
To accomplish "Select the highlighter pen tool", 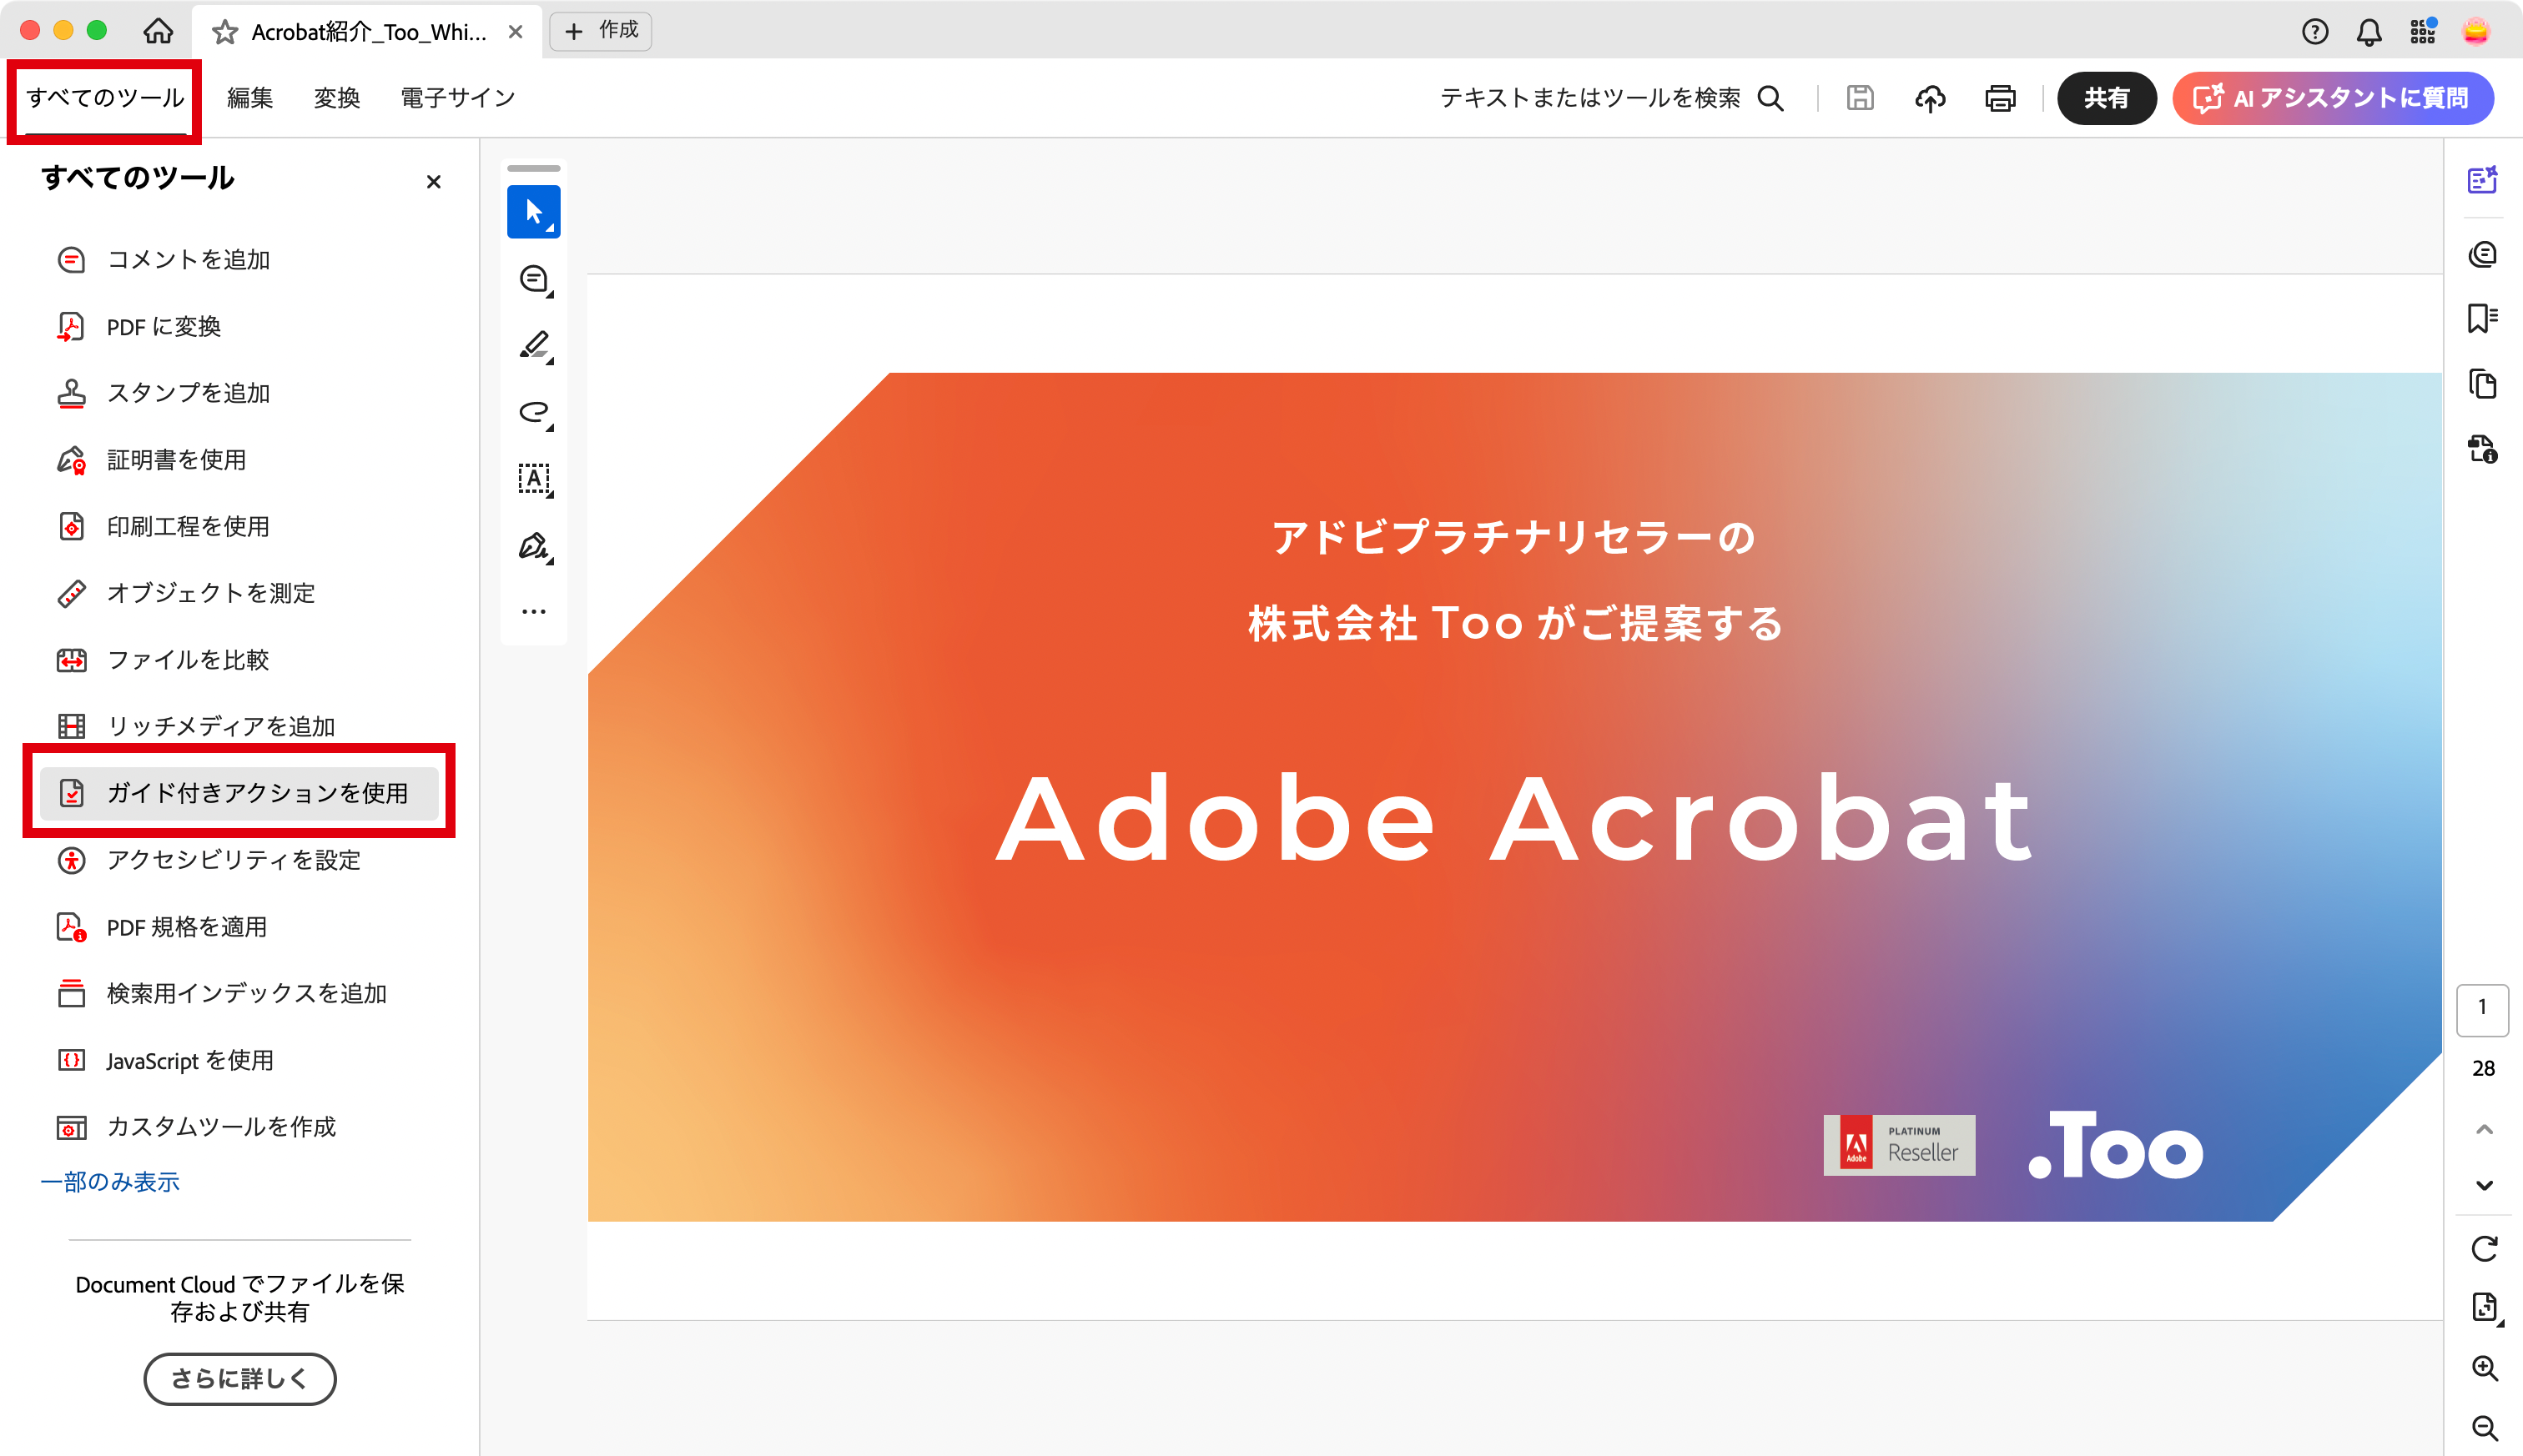I will click(x=533, y=345).
